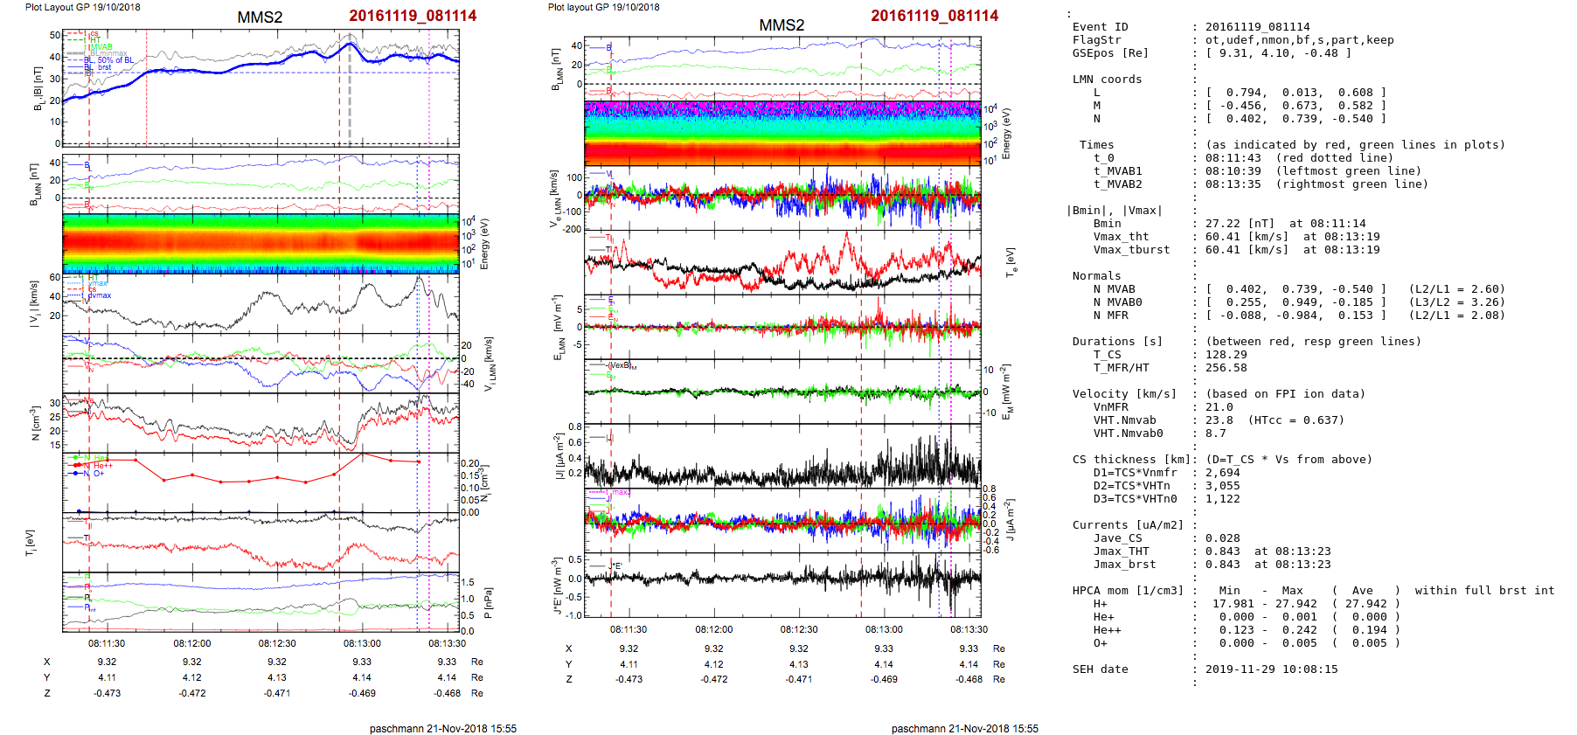Click 08:12:00 tick on left time axis
Image resolution: width=1577 pixels, height=735 pixels.
pyautogui.click(x=191, y=643)
